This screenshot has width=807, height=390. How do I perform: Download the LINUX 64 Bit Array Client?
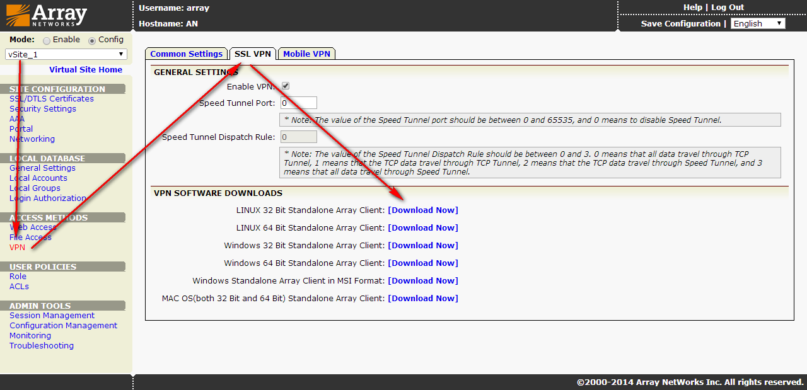[x=423, y=227]
